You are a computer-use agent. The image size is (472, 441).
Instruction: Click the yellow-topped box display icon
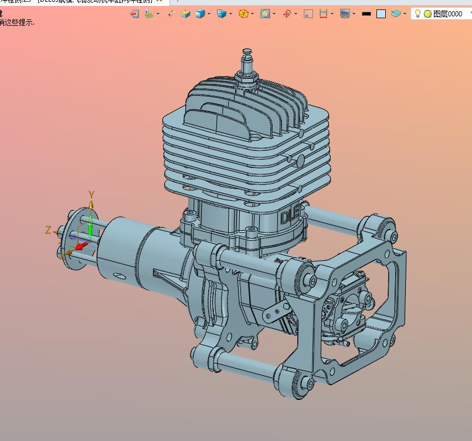(185, 14)
